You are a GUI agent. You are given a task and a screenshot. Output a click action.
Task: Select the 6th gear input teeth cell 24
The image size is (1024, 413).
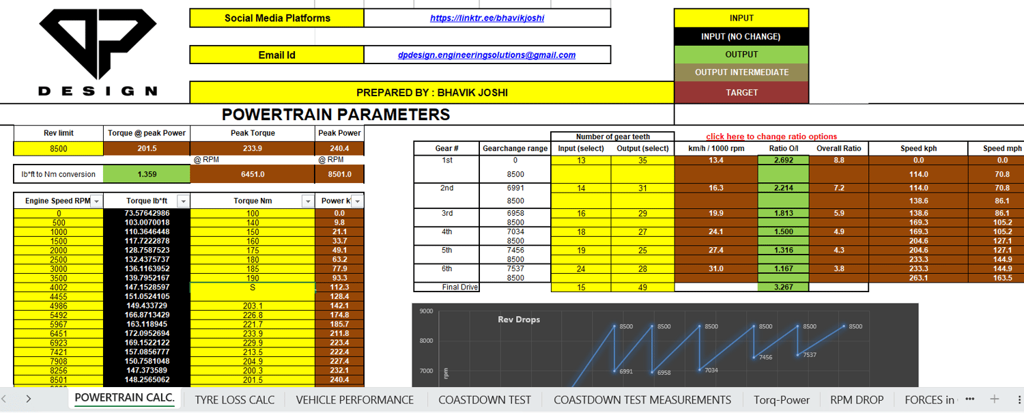point(580,269)
